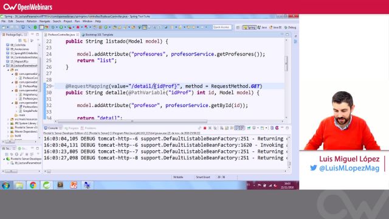The width and height of the screenshot is (389, 219).
Task: Switch to Bootstrap 101 Template tab
Action: pos(98,35)
